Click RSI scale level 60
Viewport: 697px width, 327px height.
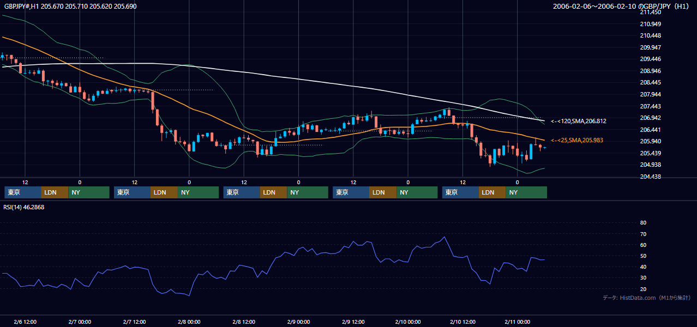coord(643,245)
